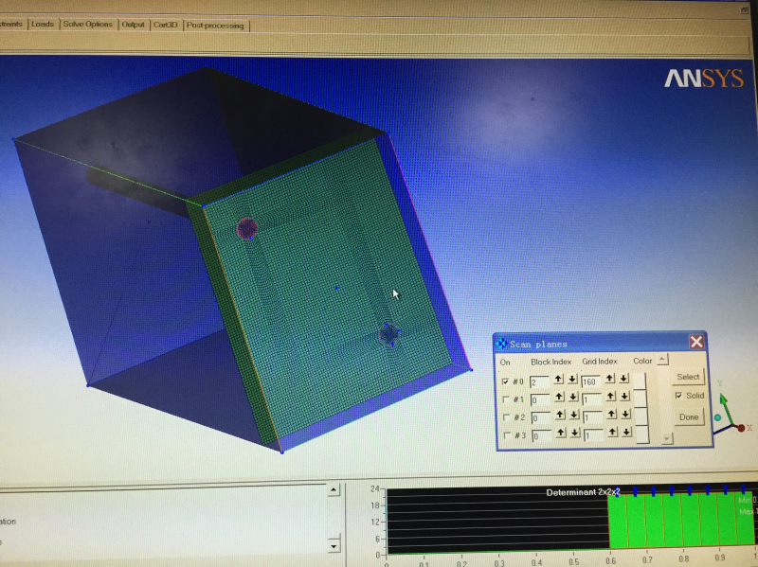The width and height of the screenshot is (758, 567).
Task: Switch to the Cart3D tab
Action: coord(165,26)
